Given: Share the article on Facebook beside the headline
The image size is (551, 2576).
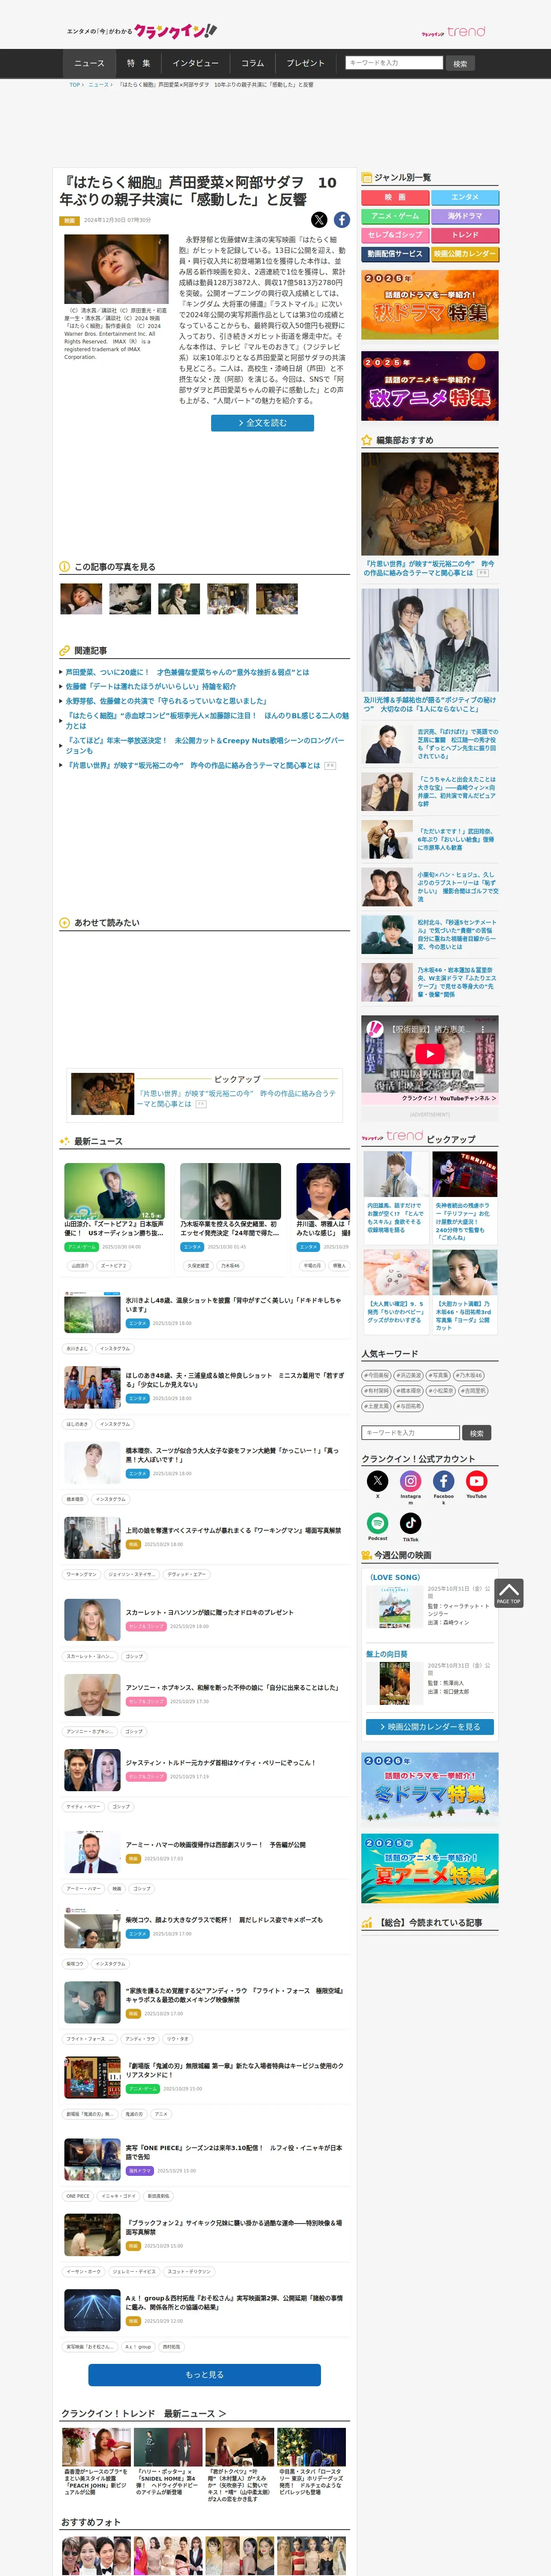Looking at the screenshot, I should [x=342, y=220].
